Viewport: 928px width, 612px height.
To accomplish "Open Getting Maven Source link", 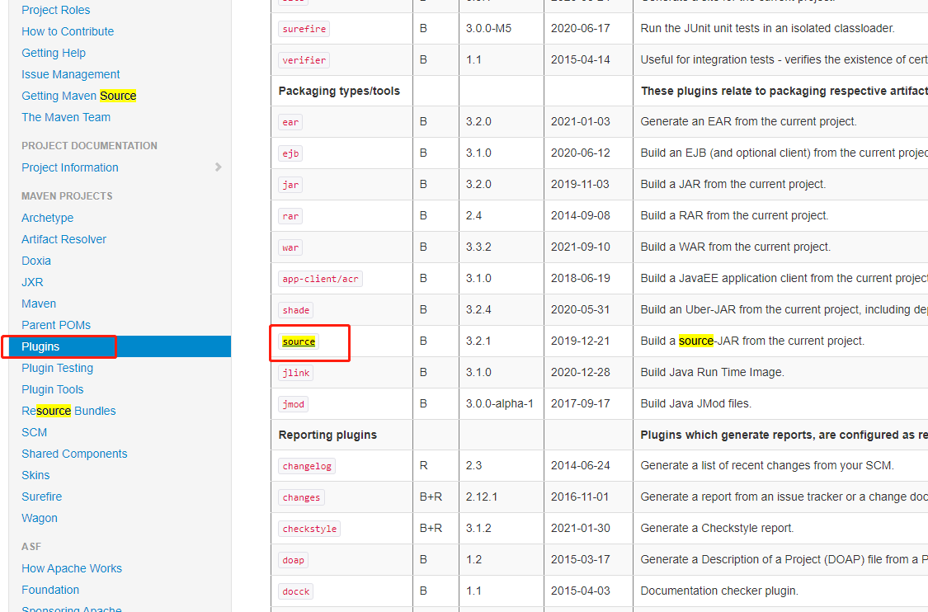I will pos(78,96).
